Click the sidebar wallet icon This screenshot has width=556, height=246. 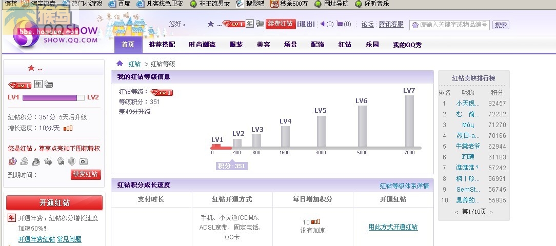(x=49, y=85)
